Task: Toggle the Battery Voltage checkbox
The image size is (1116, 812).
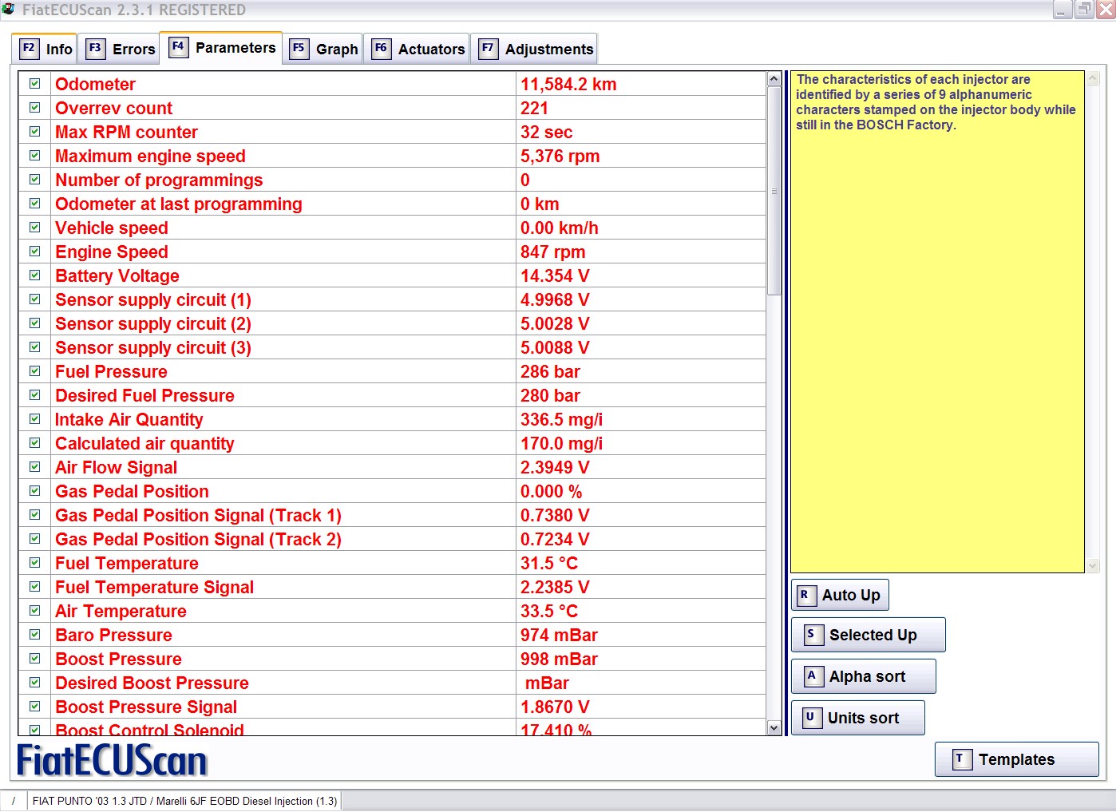Action: tap(35, 275)
